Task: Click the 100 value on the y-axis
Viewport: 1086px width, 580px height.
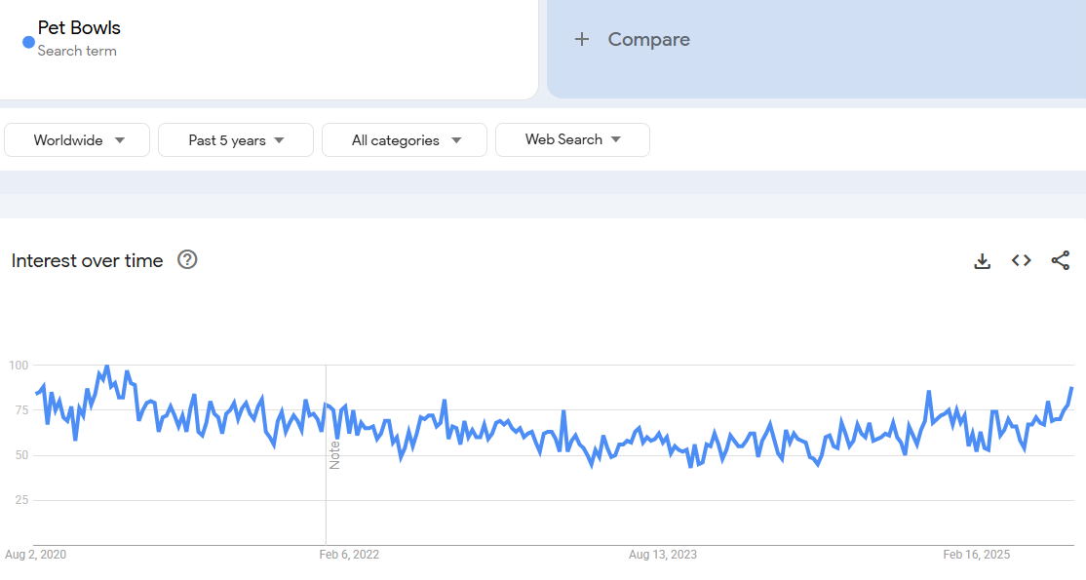Action: [19, 366]
